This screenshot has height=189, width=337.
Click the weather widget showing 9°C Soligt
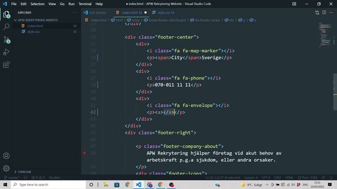click(252, 185)
